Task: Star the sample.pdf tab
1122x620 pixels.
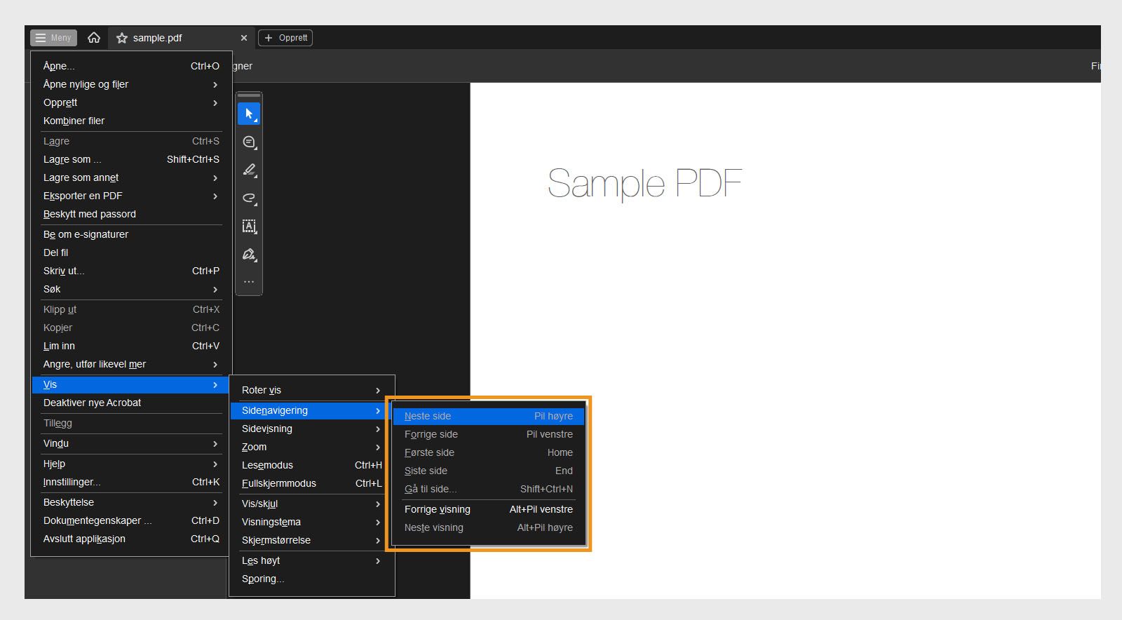Action: (x=122, y=38)
